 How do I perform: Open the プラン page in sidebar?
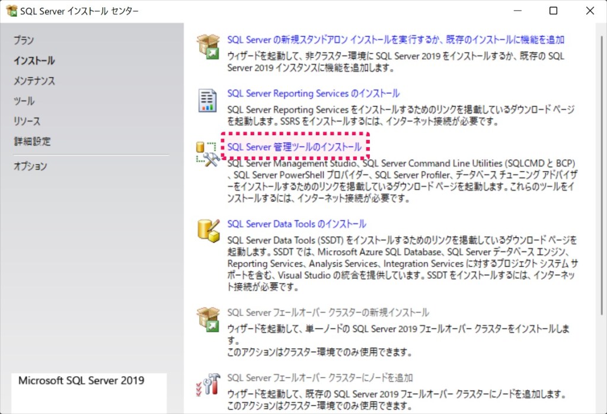[24, 40]
